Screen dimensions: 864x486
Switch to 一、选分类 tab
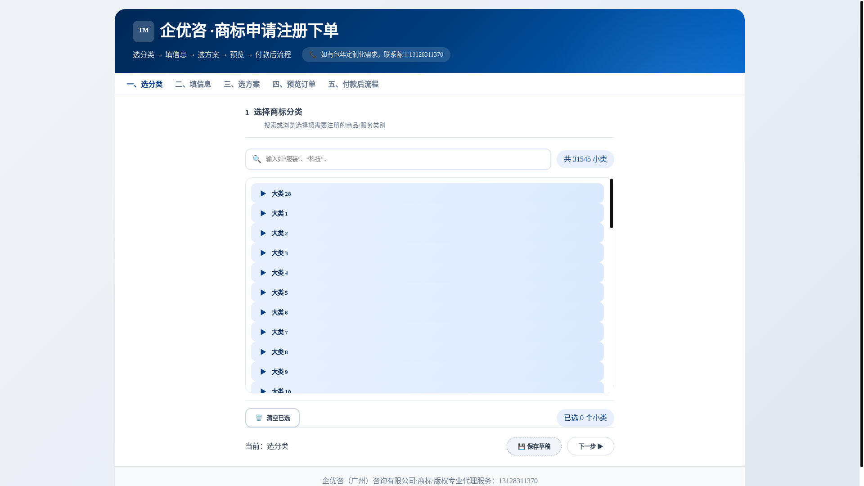pos(144,84)
